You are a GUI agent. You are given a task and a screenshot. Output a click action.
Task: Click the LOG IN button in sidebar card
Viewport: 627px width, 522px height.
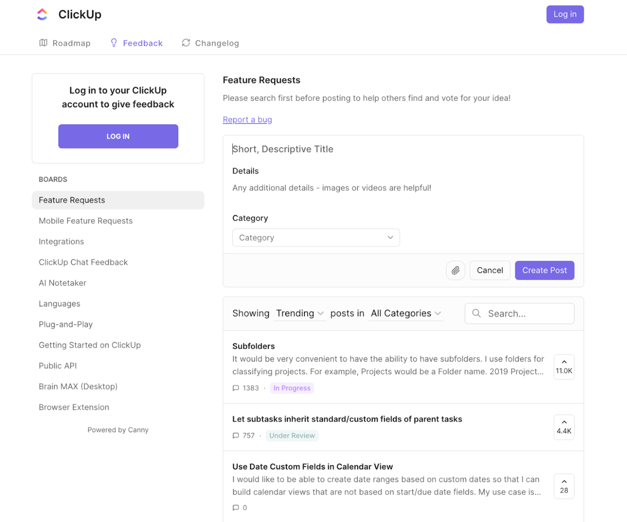[118, 136]
